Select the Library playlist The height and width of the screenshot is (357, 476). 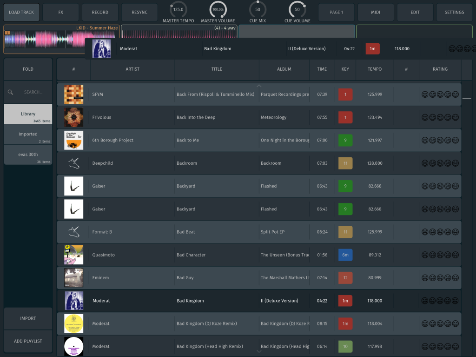[28, 114]
